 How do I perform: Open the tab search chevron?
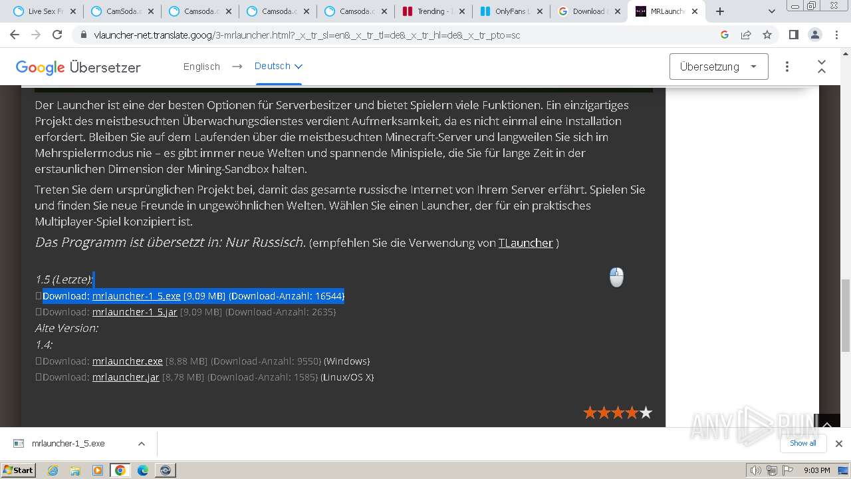point(771,11)
